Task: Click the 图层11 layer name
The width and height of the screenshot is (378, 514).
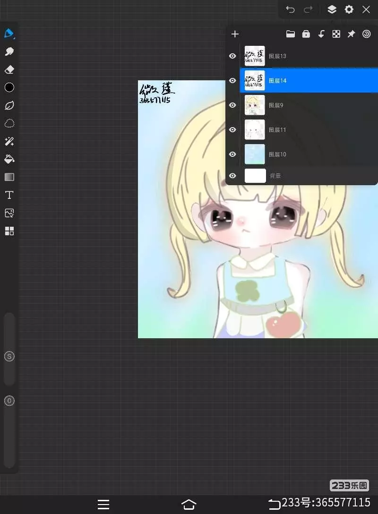Action: (x=277, y=130)
